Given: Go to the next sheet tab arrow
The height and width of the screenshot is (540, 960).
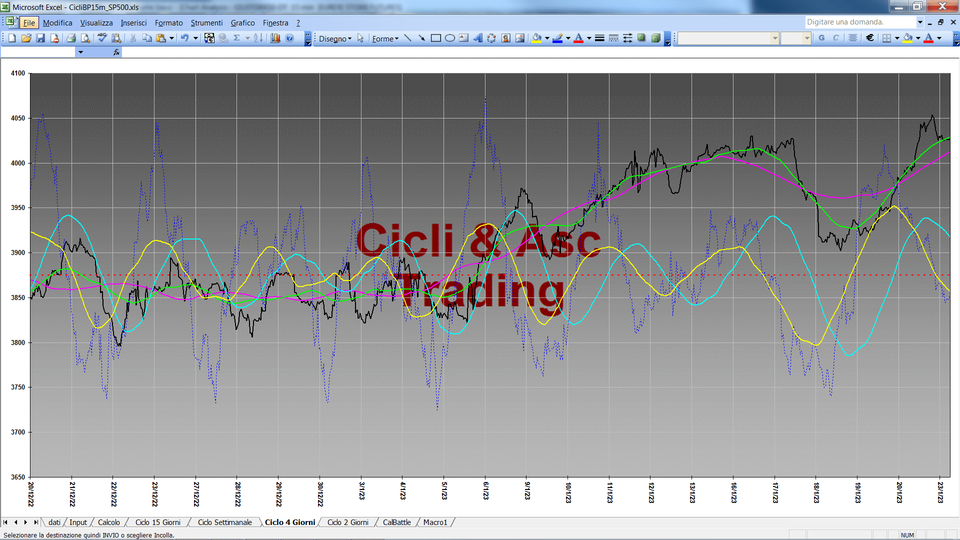Looking at the screenshot, I should [x=25, y=522].
